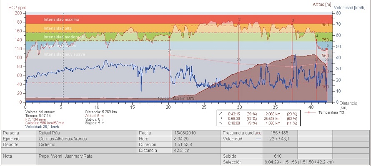Click the 25 tick on the distance axis
Image resolution: width=371 pixels, height=166 pixels.
pyautogui.click(x=204, y=107)
